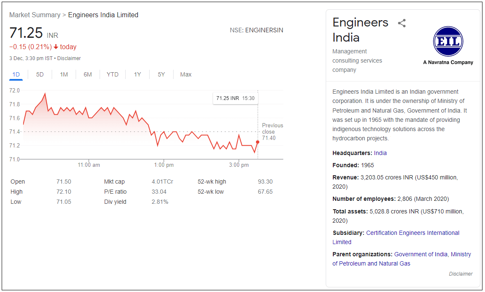Click the Previous close 71.40 label
The height and width of the screenshot is (292, 485).
tap(272, 132)
